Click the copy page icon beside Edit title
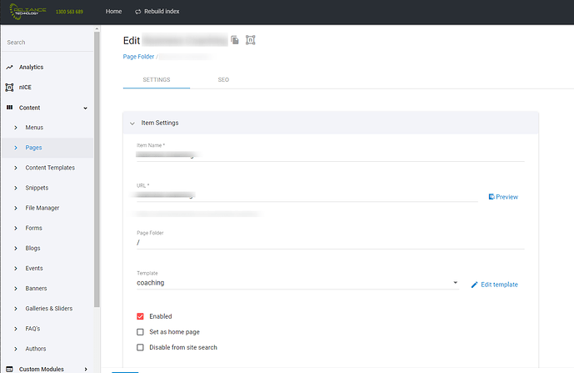 pos(235,40)
